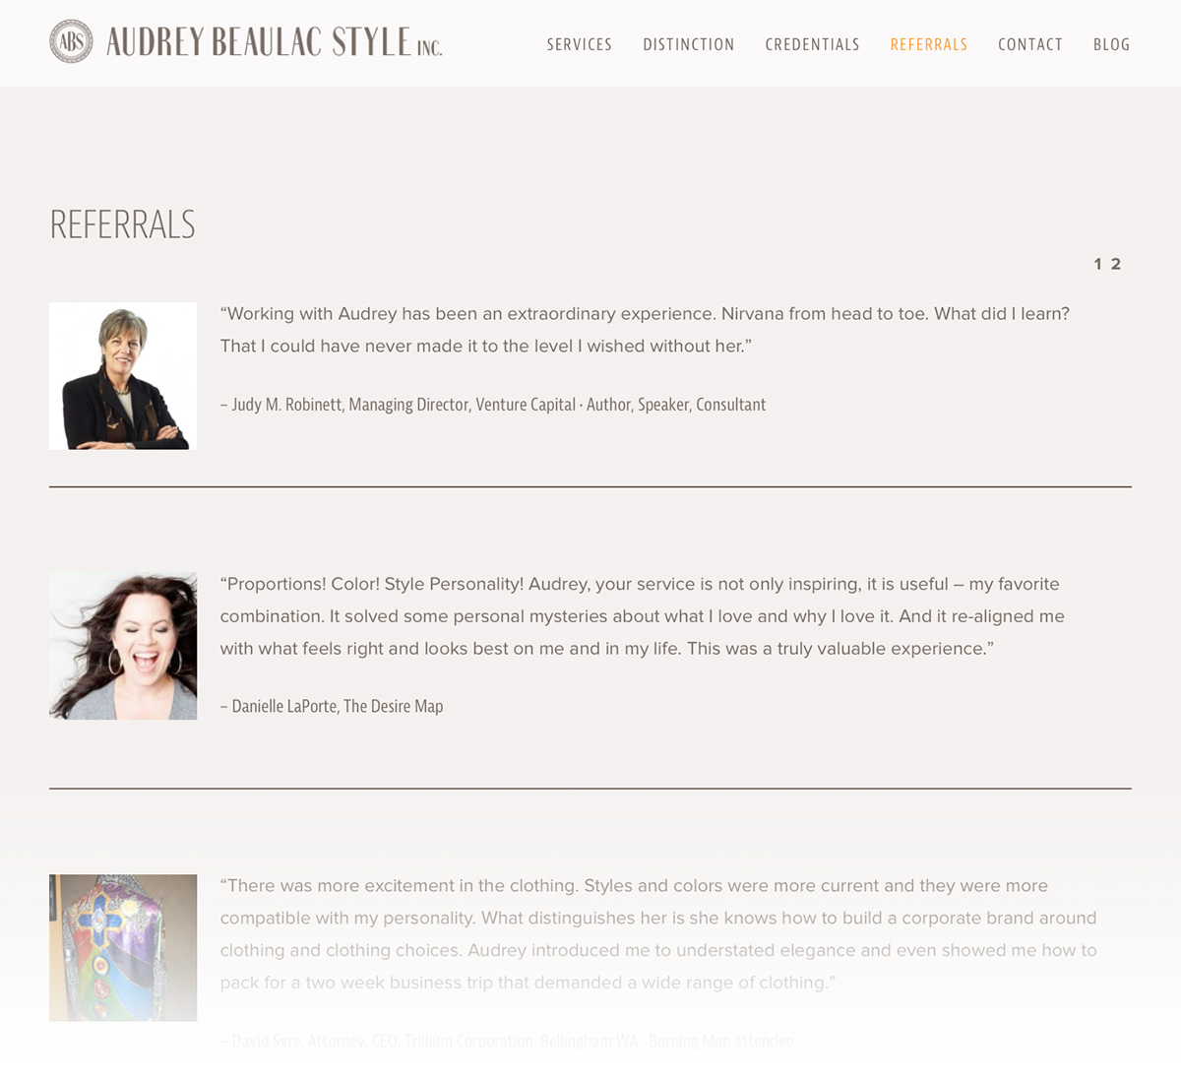
Task: Click the ABS circular logo icon
Action: tap(71, 42)
